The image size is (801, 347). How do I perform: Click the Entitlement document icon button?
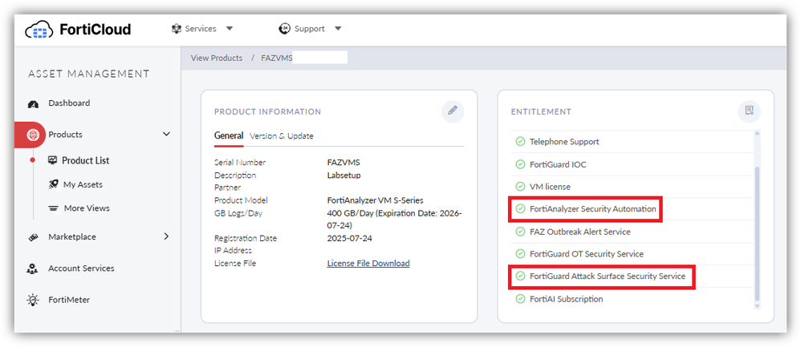(749, 111)
